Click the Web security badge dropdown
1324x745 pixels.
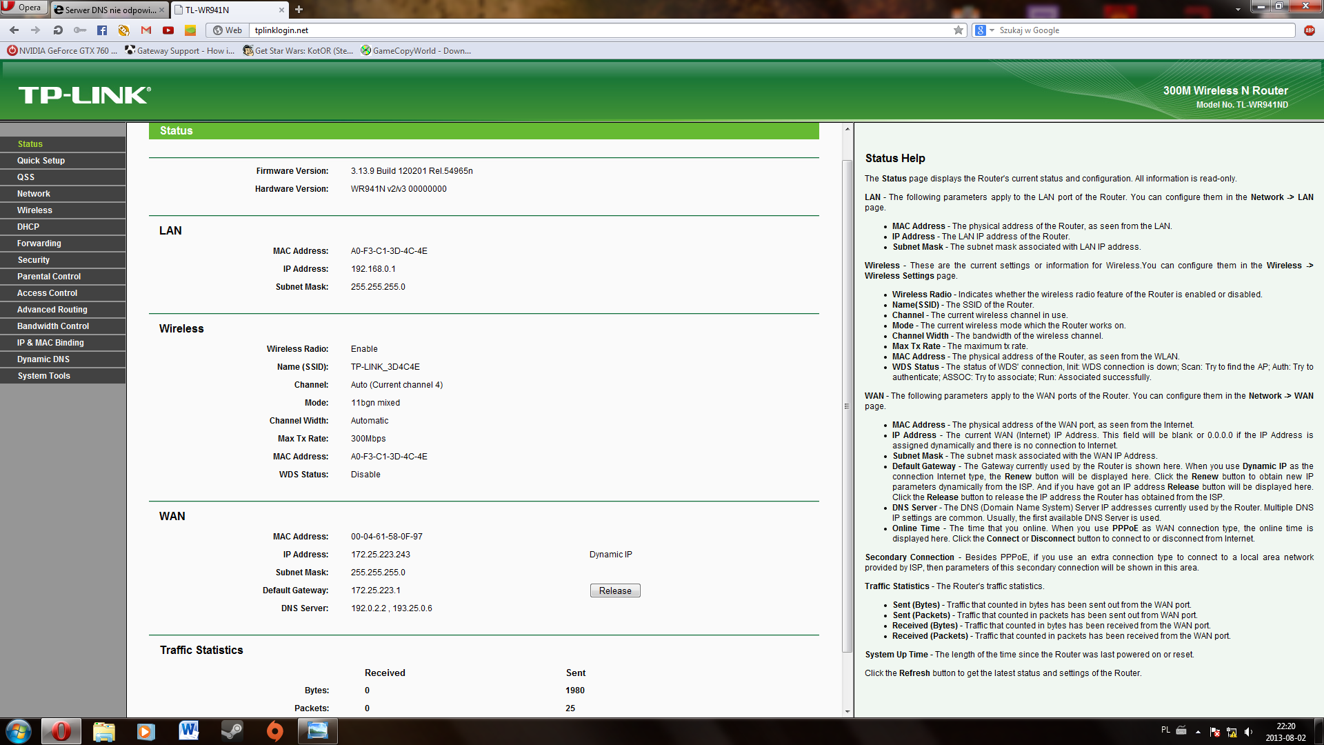click(228, 30)
